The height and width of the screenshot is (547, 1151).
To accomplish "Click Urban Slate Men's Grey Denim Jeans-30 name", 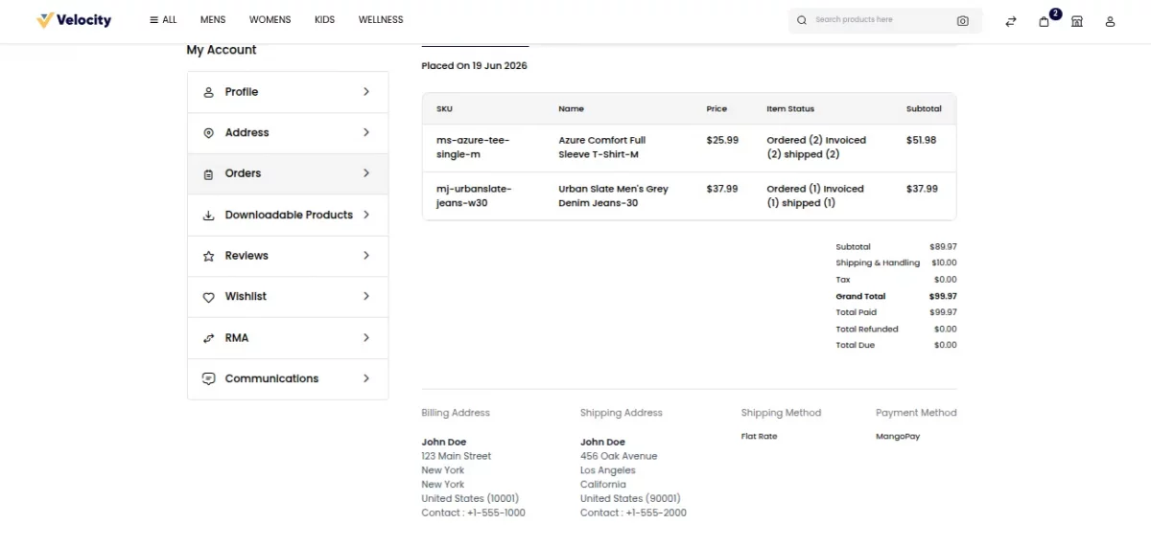I will (x=613, y=196).
